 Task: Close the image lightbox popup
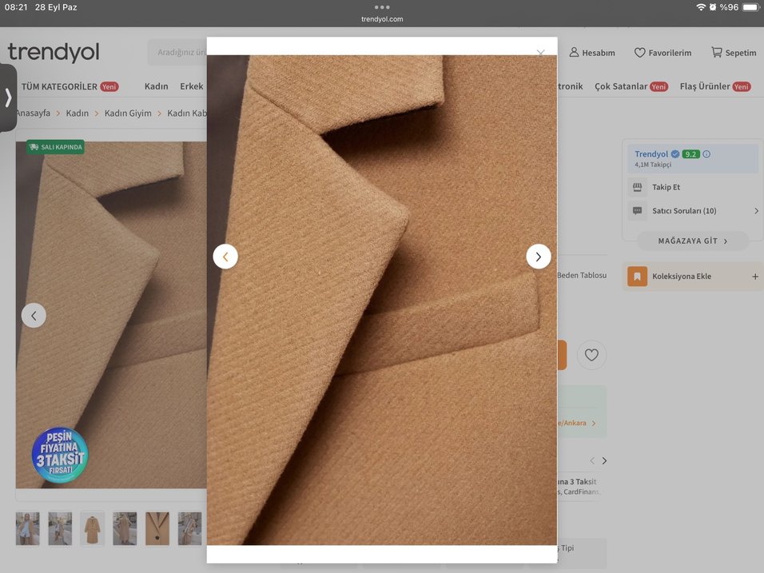click(x=540, y=53)
